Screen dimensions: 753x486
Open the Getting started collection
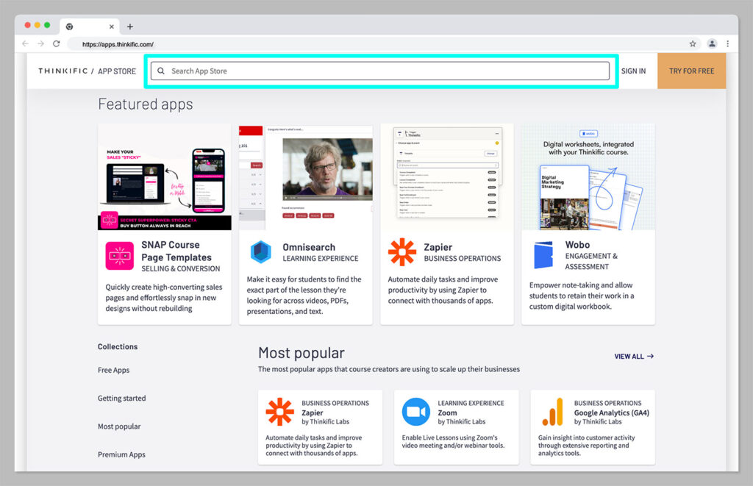click(121, 398)
